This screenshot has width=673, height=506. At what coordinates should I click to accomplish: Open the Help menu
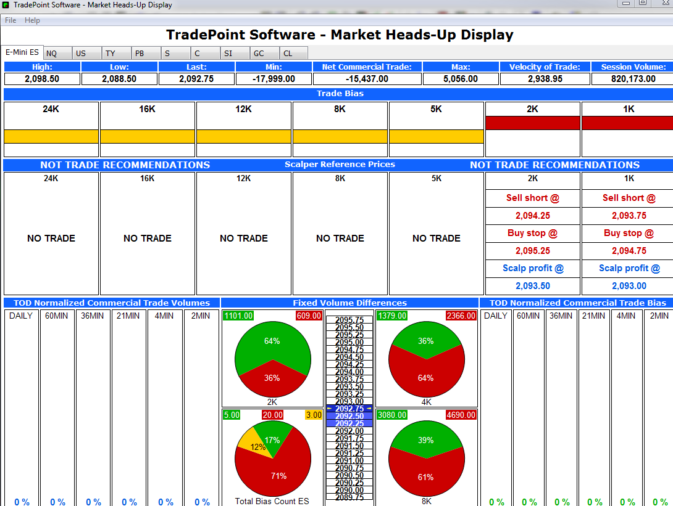tap(32, 20)
